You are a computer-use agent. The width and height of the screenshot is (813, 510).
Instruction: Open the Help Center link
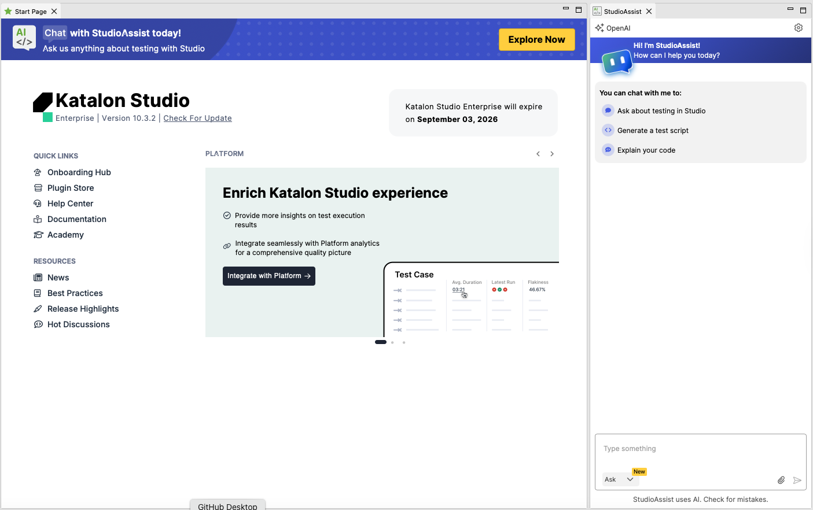(x=71, y=204)
